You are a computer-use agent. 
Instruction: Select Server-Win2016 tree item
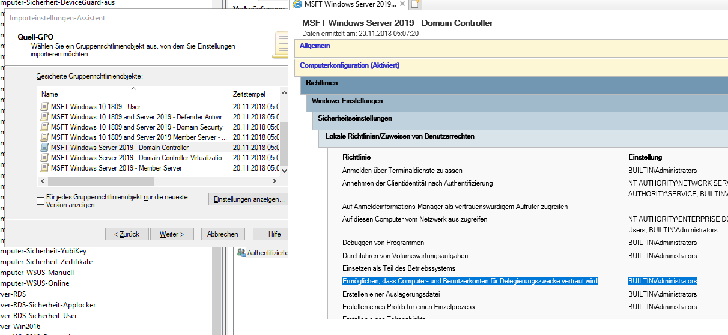pyautogui.click(x=19, y=327)
